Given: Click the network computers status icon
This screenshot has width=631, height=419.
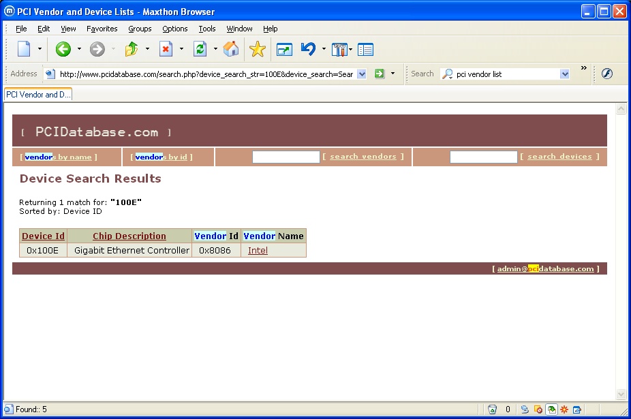Looking at the screenshot, I should click(525, 409).
